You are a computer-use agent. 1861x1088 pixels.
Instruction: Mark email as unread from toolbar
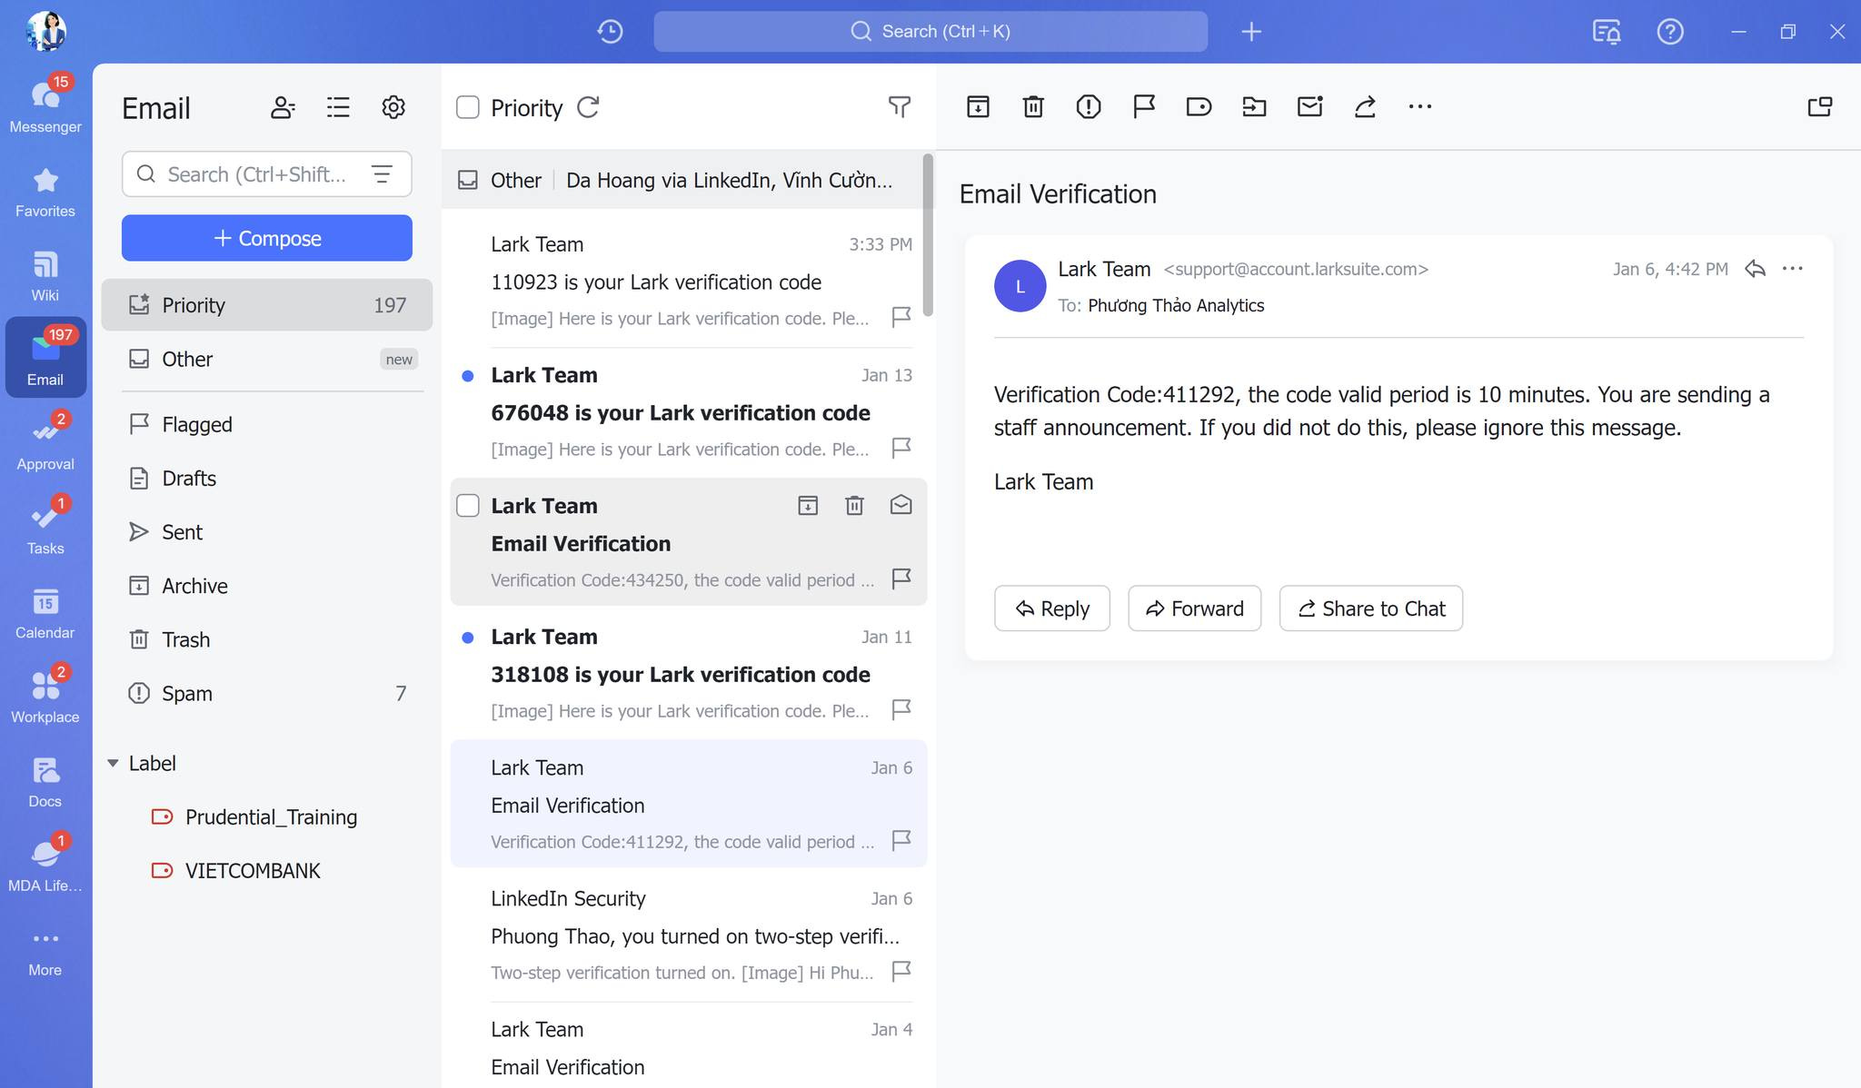(1309, 106)
